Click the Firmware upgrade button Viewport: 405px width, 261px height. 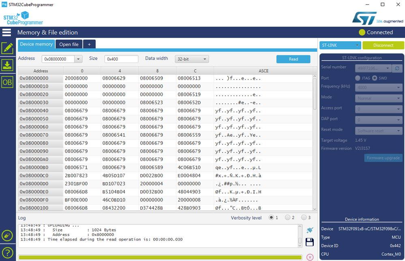[x=383, y=158]
